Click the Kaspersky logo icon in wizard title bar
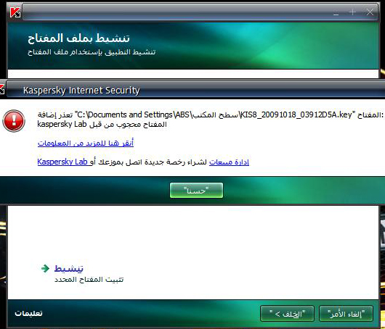This screenshot has height=329, width=385. pos(15,12)
